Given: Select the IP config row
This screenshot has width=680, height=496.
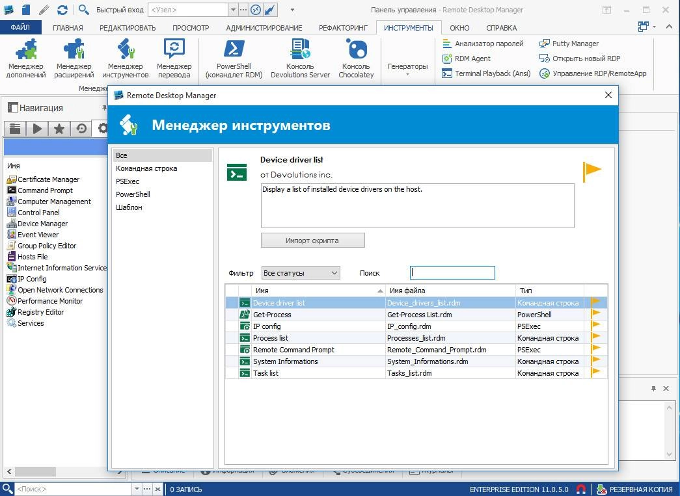Looking at the screenshot, I should [416, 326].
